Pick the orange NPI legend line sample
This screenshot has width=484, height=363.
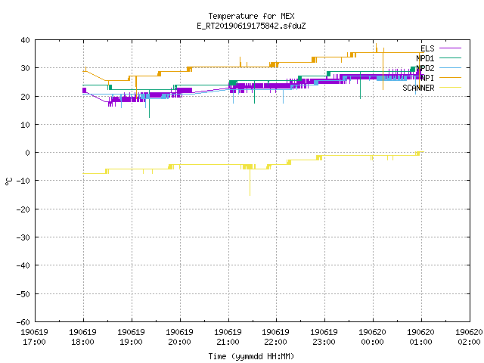click(450, 78)
